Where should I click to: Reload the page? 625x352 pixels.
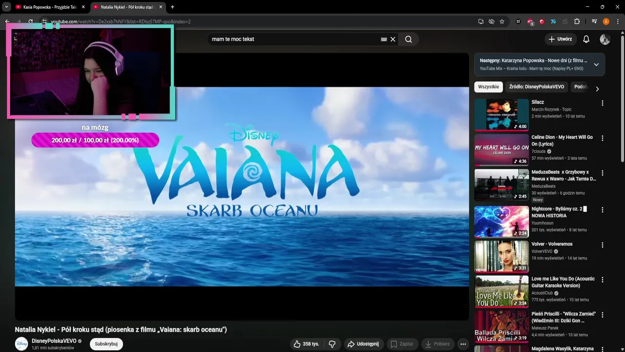click(30, 22)
